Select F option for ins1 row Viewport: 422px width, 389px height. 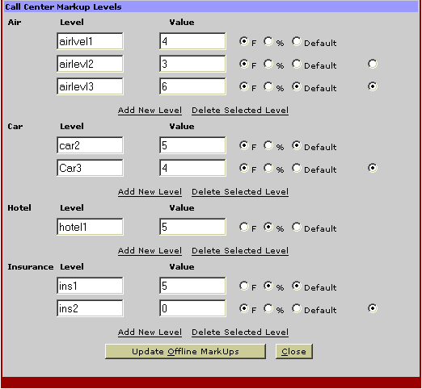(243, 286)
